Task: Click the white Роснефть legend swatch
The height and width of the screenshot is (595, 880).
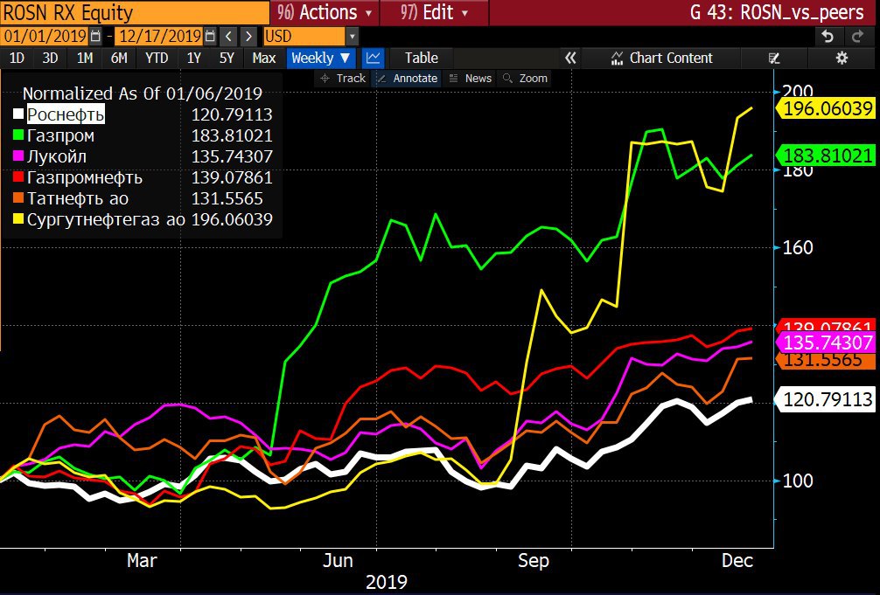Action: tap(18, 114)
